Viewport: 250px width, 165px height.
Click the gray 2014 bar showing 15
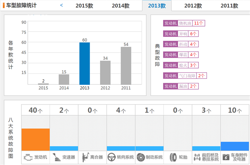pyautogui.click(x=64, y=79)
